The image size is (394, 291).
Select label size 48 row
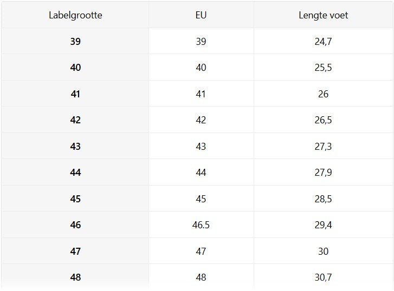[75, 277]
